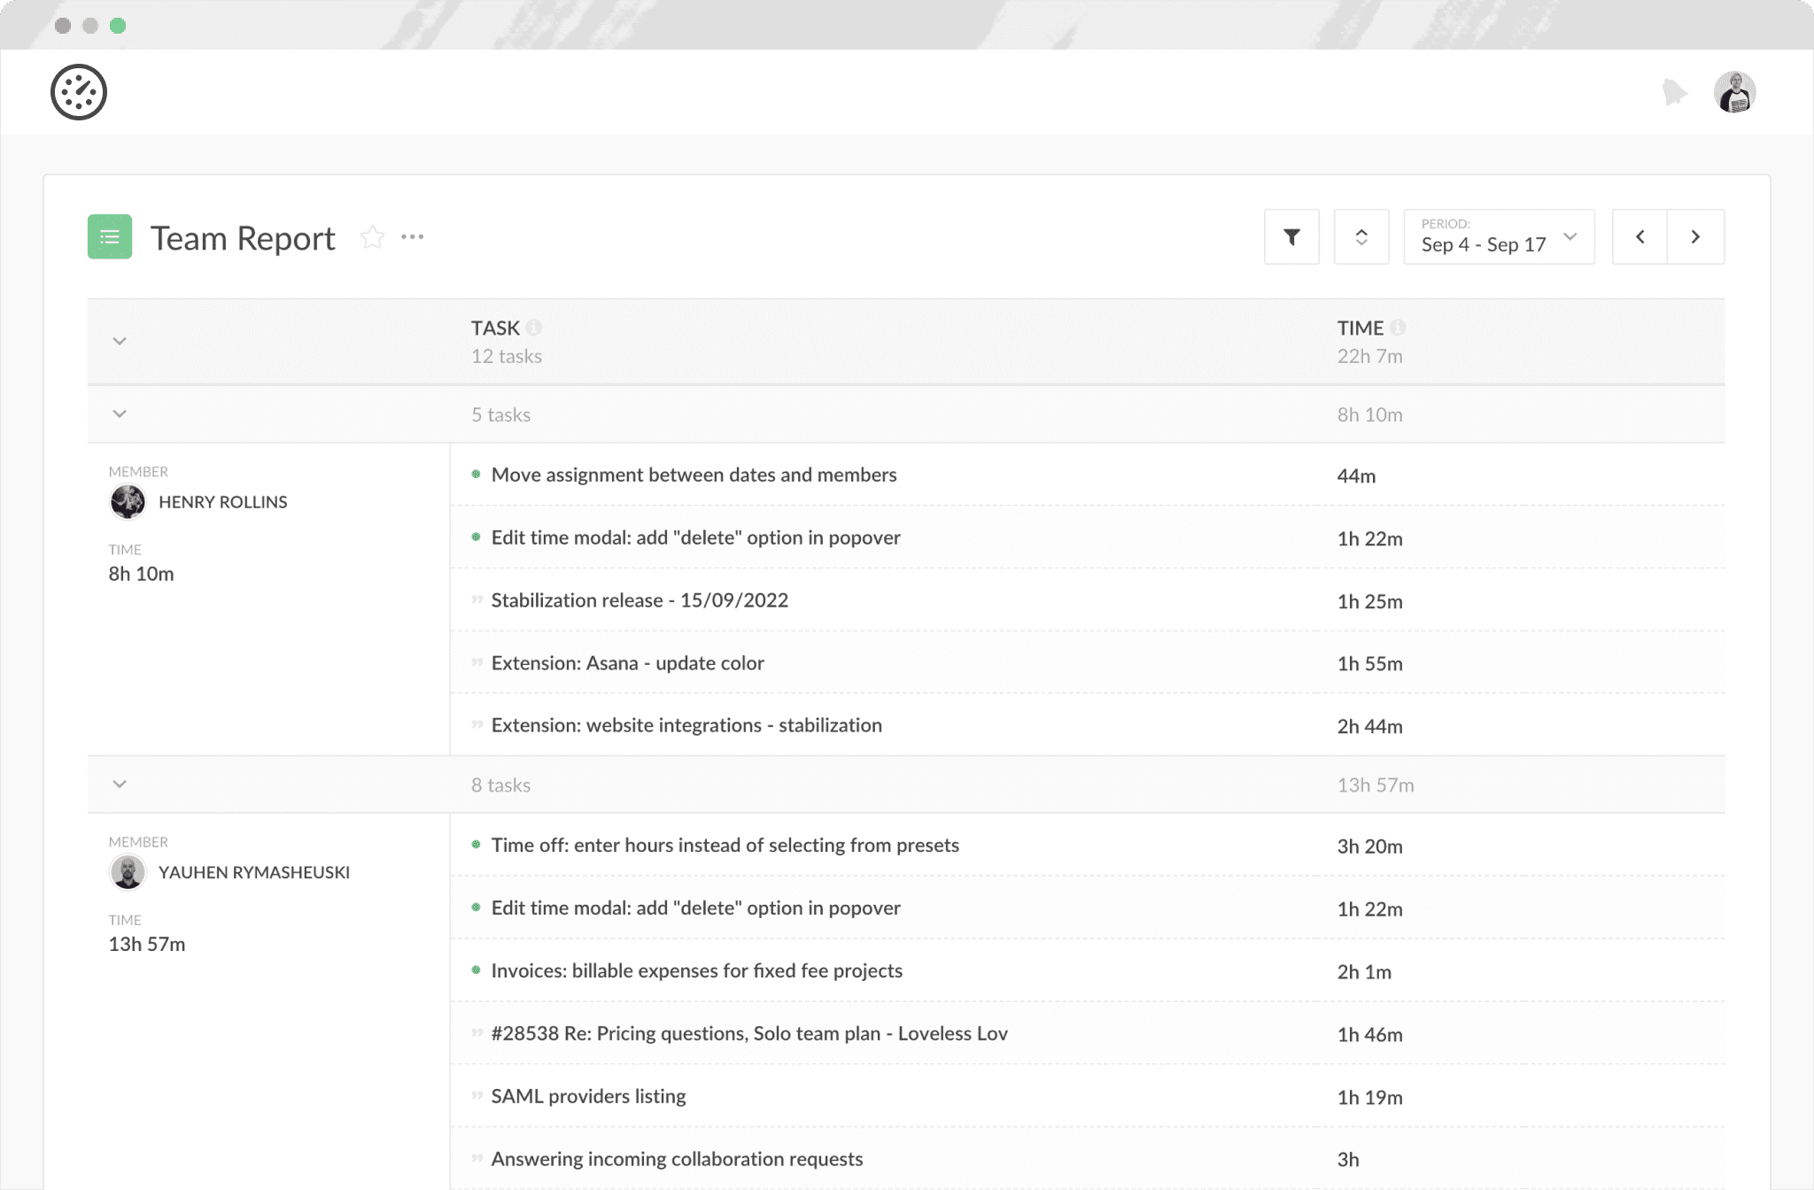Viewport: 1814px width, 1190px height.
Task: Click the Everhour logo in top left
Action: (79, 91)
